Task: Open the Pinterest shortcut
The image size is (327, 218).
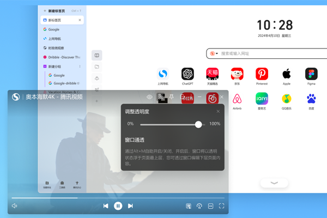Action: click(x=262, y=74)
